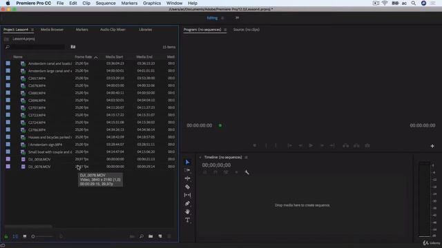This screenshot has width=442, height=248.
Task: Click label color swatch for DJI_0078.MOV
Action: pos(8,167)
